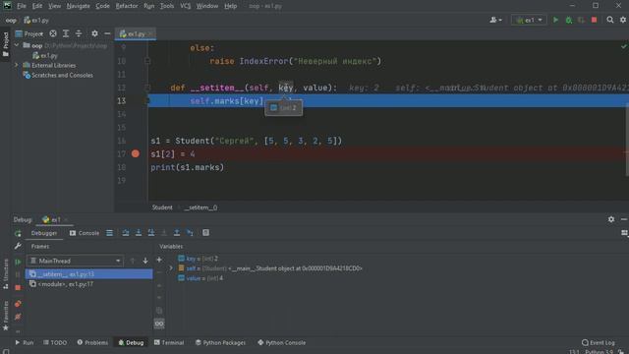
Task: Open the Terminal tool window
Action: click(x=169, y=343)
